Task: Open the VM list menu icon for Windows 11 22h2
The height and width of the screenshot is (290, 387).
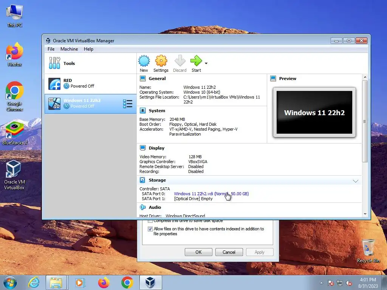Action: tap(128, 104)
